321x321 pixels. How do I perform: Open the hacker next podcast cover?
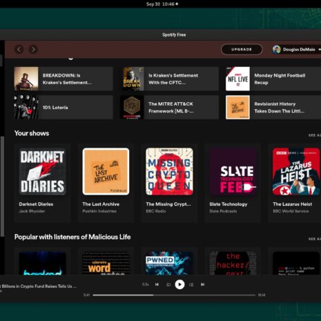[x=233, y=263]
